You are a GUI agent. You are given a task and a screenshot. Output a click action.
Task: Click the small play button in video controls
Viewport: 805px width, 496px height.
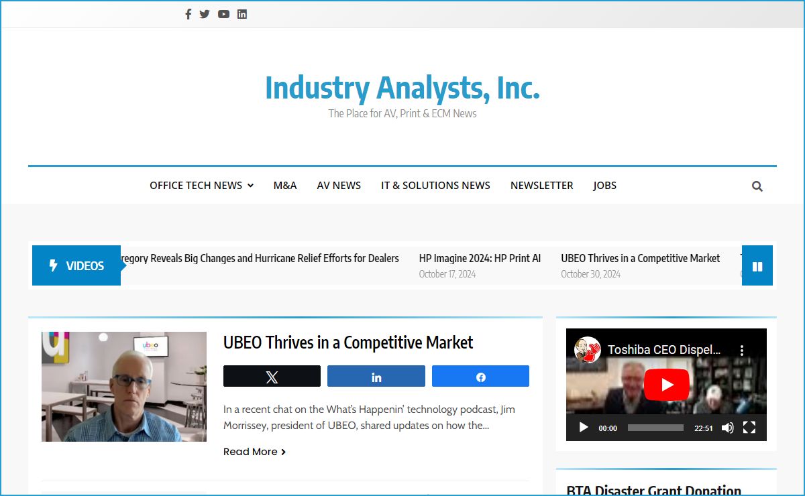[583, 428]
